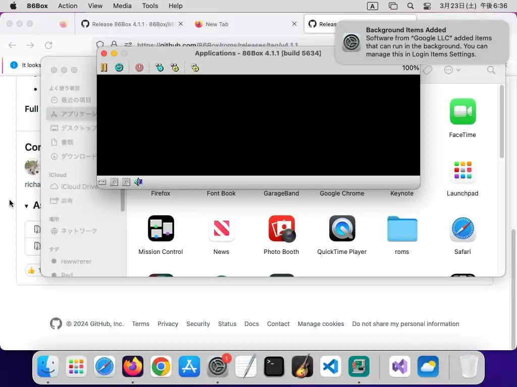Click Terms link in GitHub footer
The height and width of the screenshot is (387, 517).
pyautogui.click(x=140, y=324)
